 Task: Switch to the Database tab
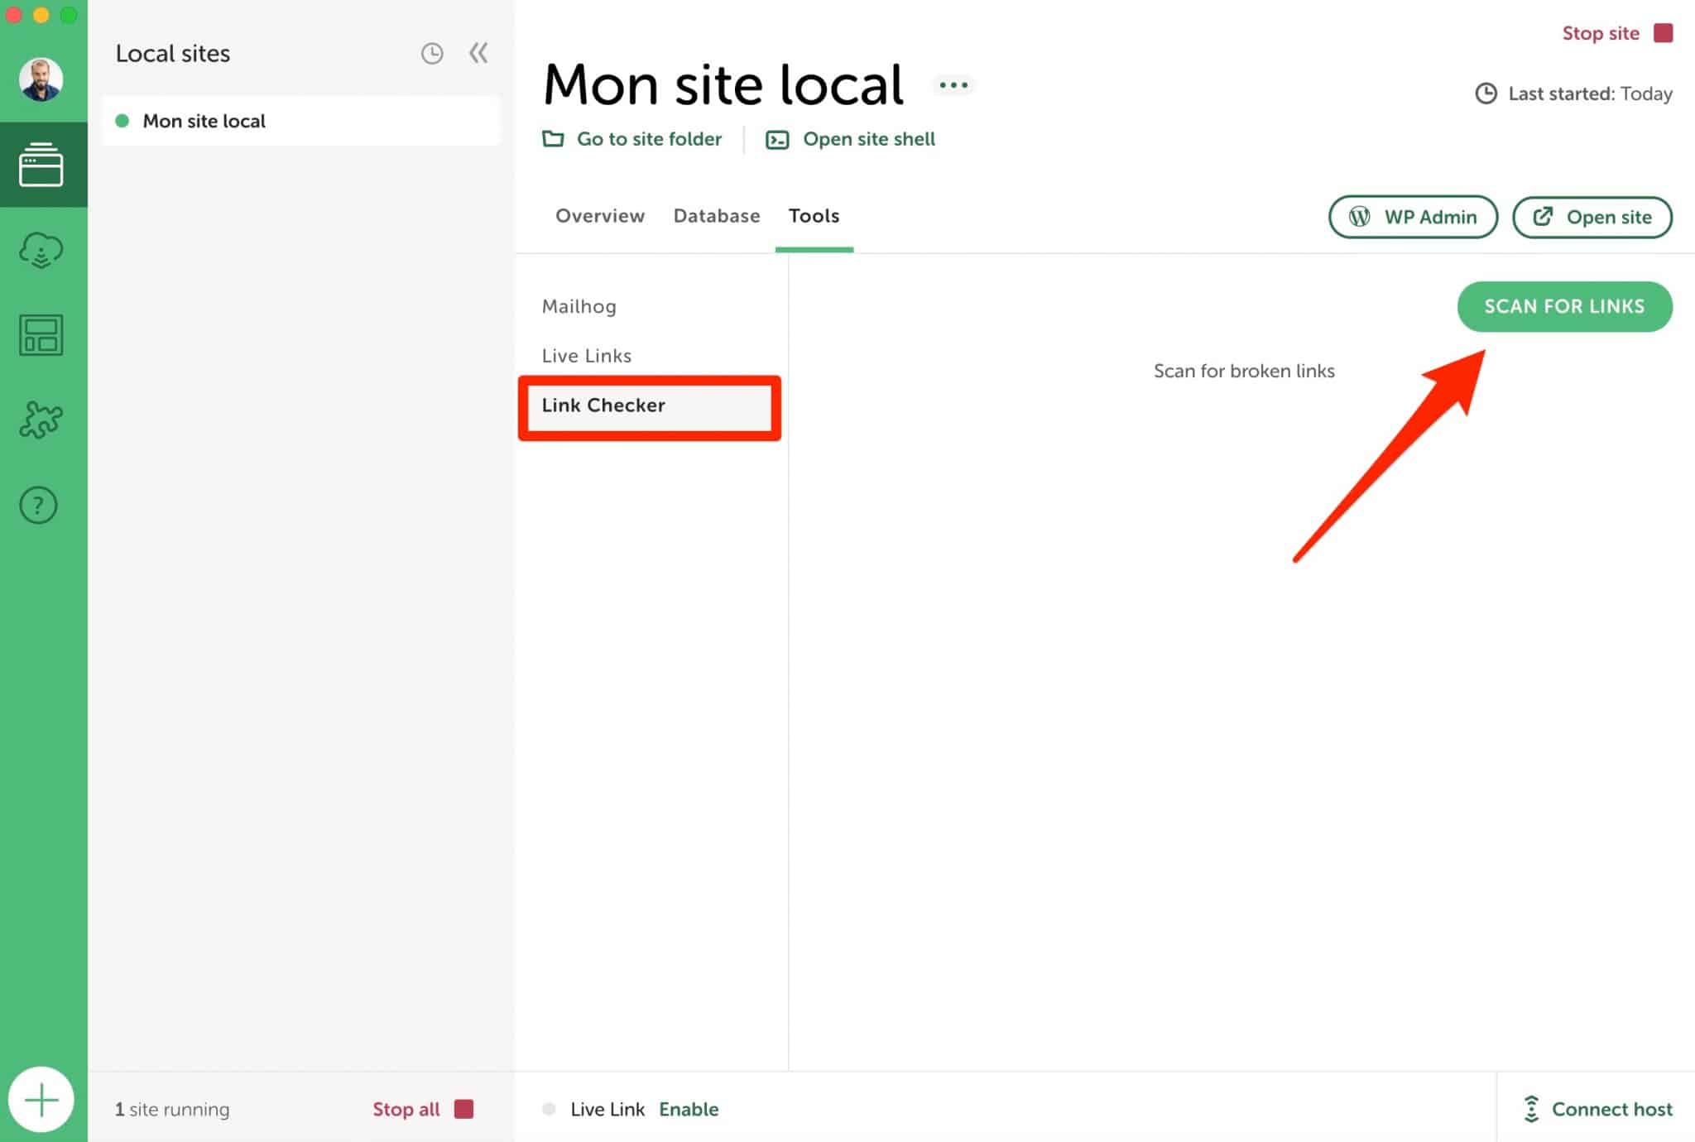click(717, 216)
